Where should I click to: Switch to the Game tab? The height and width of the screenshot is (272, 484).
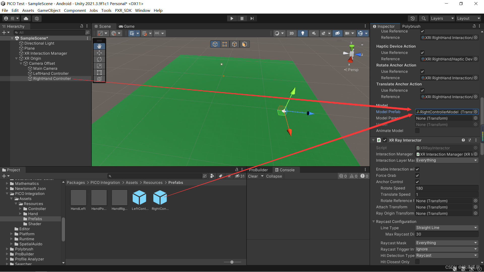(127, 26)
